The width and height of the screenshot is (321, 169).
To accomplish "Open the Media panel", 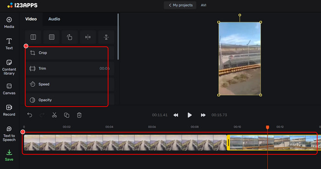I will [9, 23].
